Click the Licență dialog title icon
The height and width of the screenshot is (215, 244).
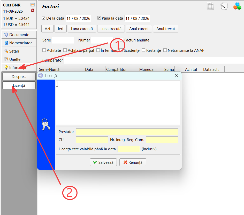pos(41,75)
